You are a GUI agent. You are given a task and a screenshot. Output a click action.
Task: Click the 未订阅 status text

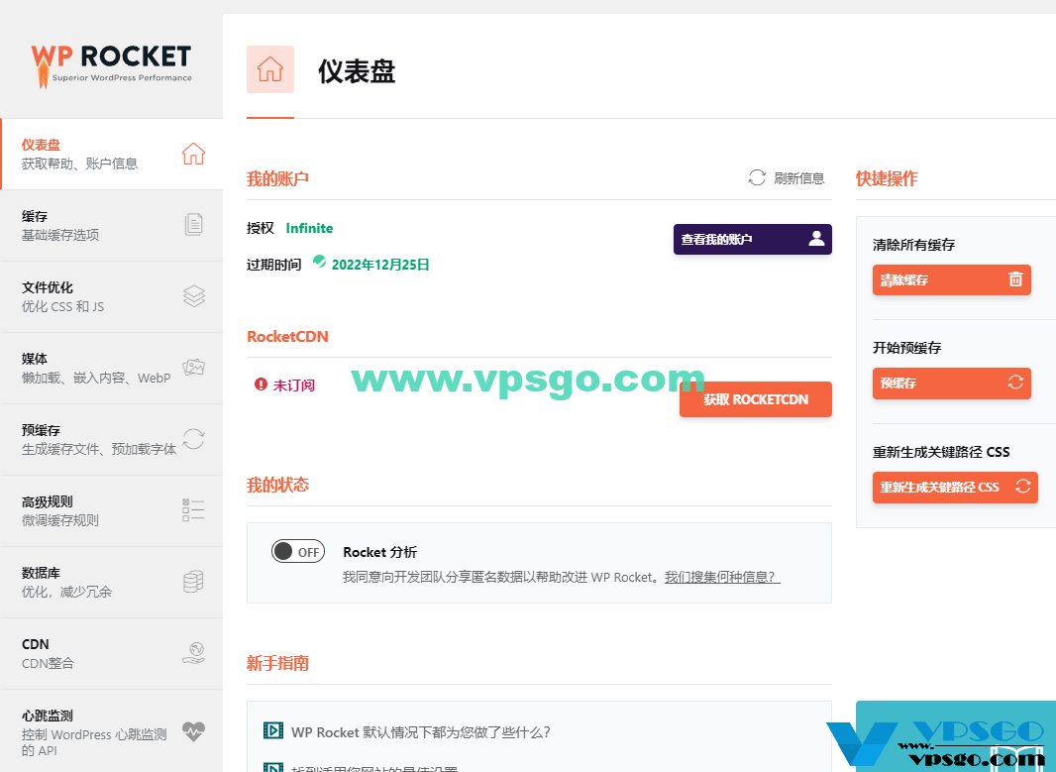click(293, 386)
